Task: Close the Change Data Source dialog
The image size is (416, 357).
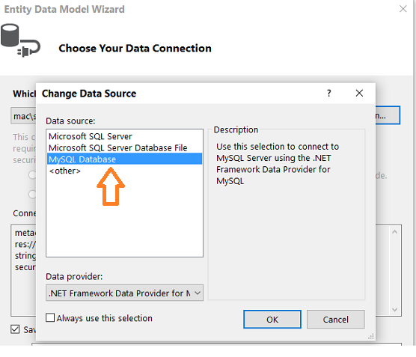Action: pyautogui.click(x=359, y=93)
